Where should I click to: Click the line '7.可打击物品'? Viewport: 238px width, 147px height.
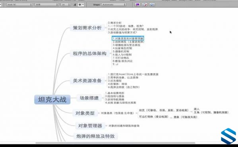(x=121, y=58)
